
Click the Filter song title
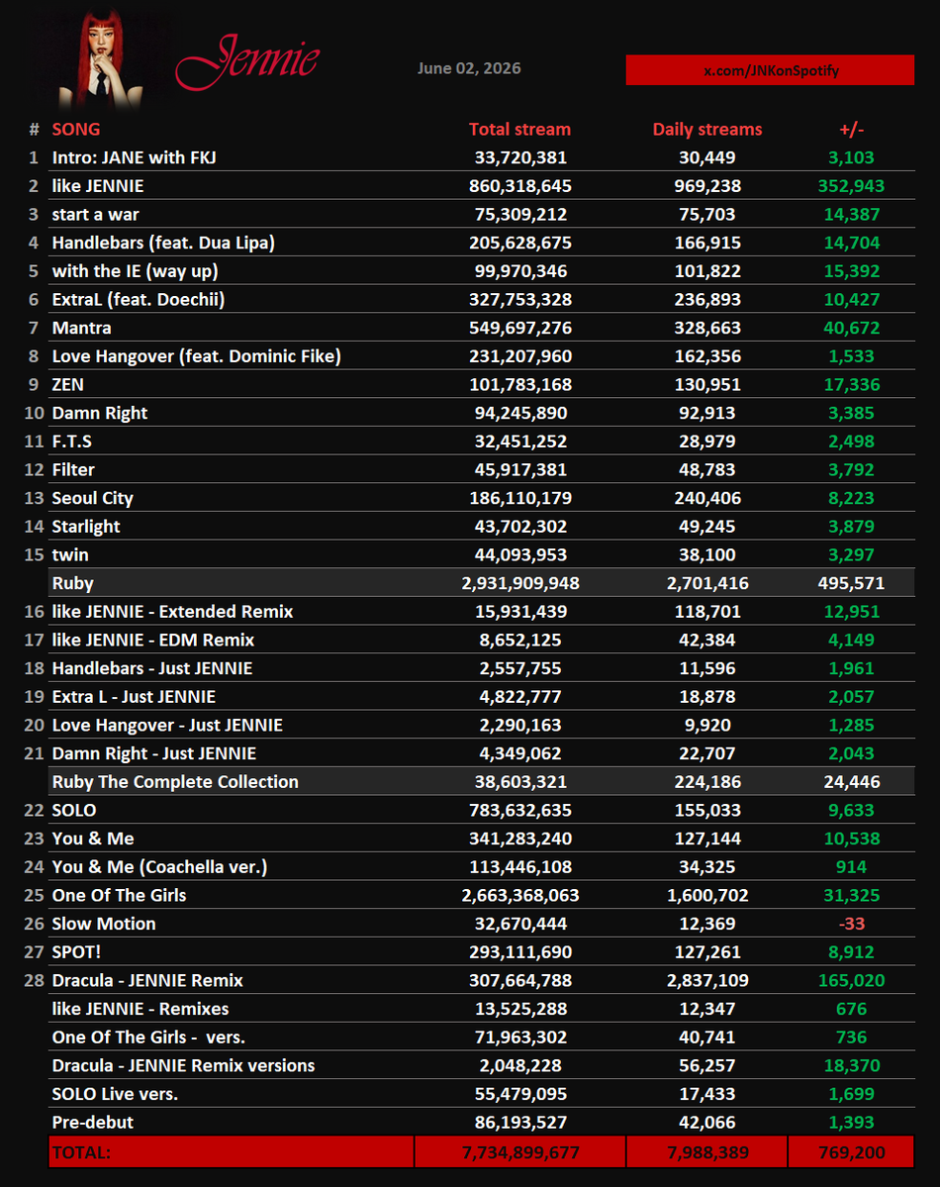click(x=73, y=470)
